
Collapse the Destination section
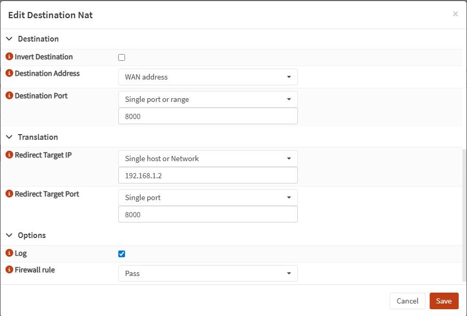point(9,39)
